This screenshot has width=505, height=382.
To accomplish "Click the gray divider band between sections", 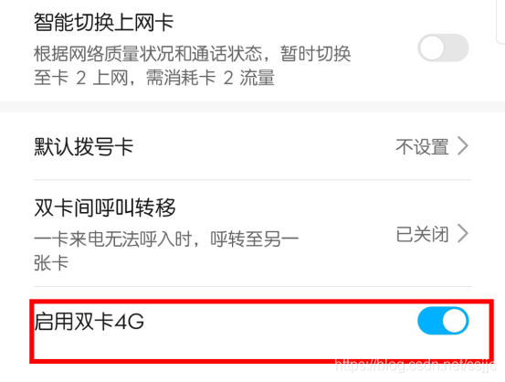I will coord(252,107).
